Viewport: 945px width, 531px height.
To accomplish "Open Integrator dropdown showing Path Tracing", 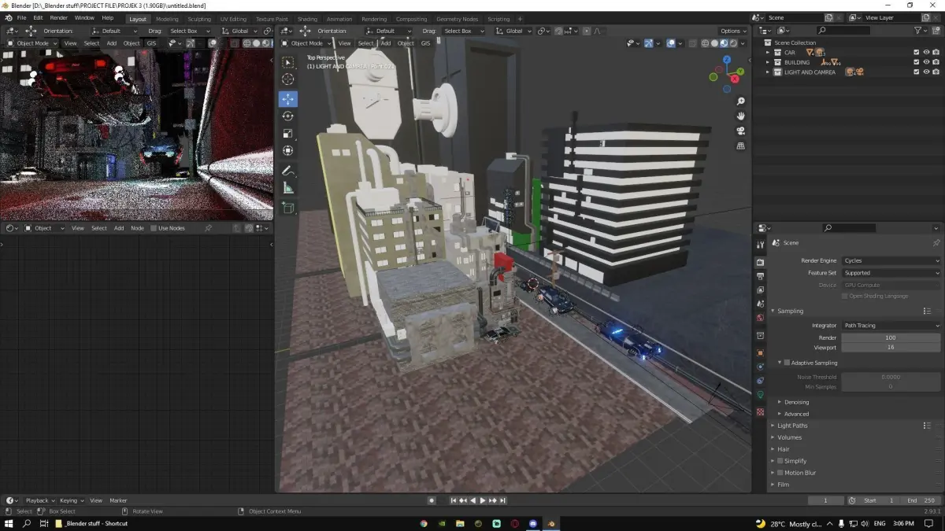I will [x=891, y=325].
